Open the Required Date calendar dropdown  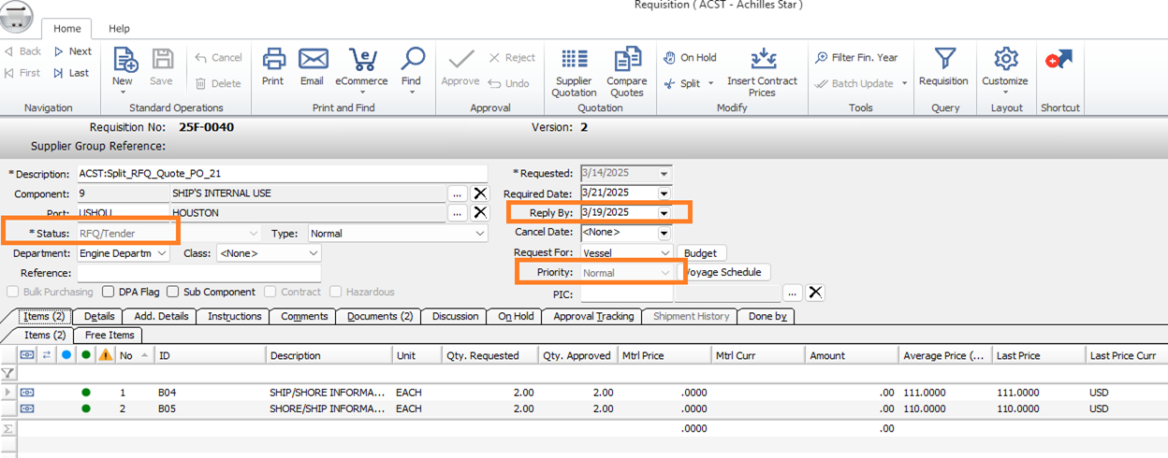click(664, 193)
